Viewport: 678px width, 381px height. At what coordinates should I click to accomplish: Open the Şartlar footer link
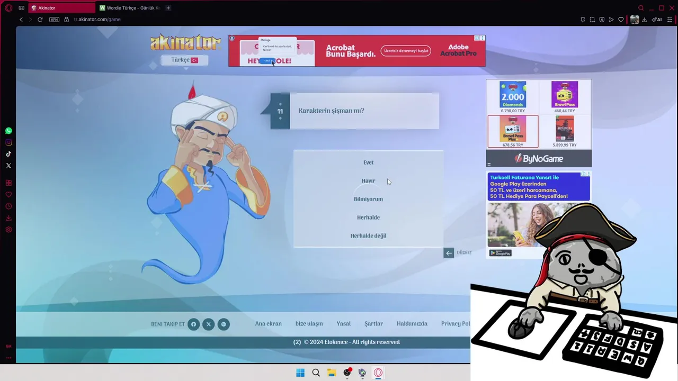click(x=373, y=324)
